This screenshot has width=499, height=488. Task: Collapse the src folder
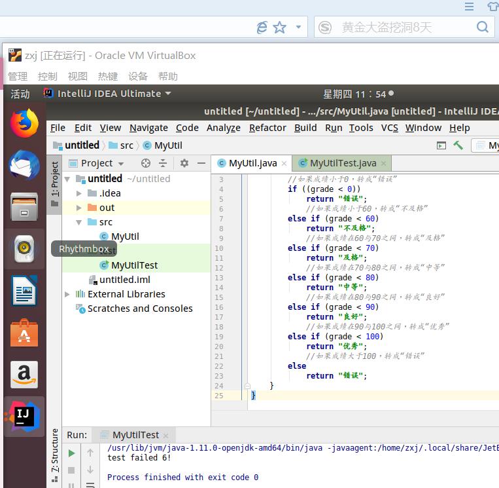(79, 222)
